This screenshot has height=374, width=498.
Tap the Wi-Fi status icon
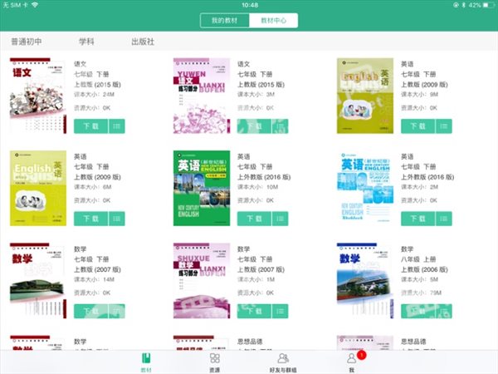click(x=35, y=5)
